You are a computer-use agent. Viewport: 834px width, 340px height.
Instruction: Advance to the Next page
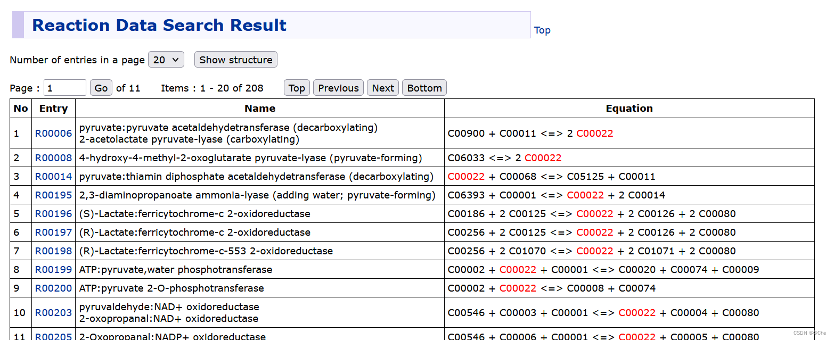(x=383, y=88)
